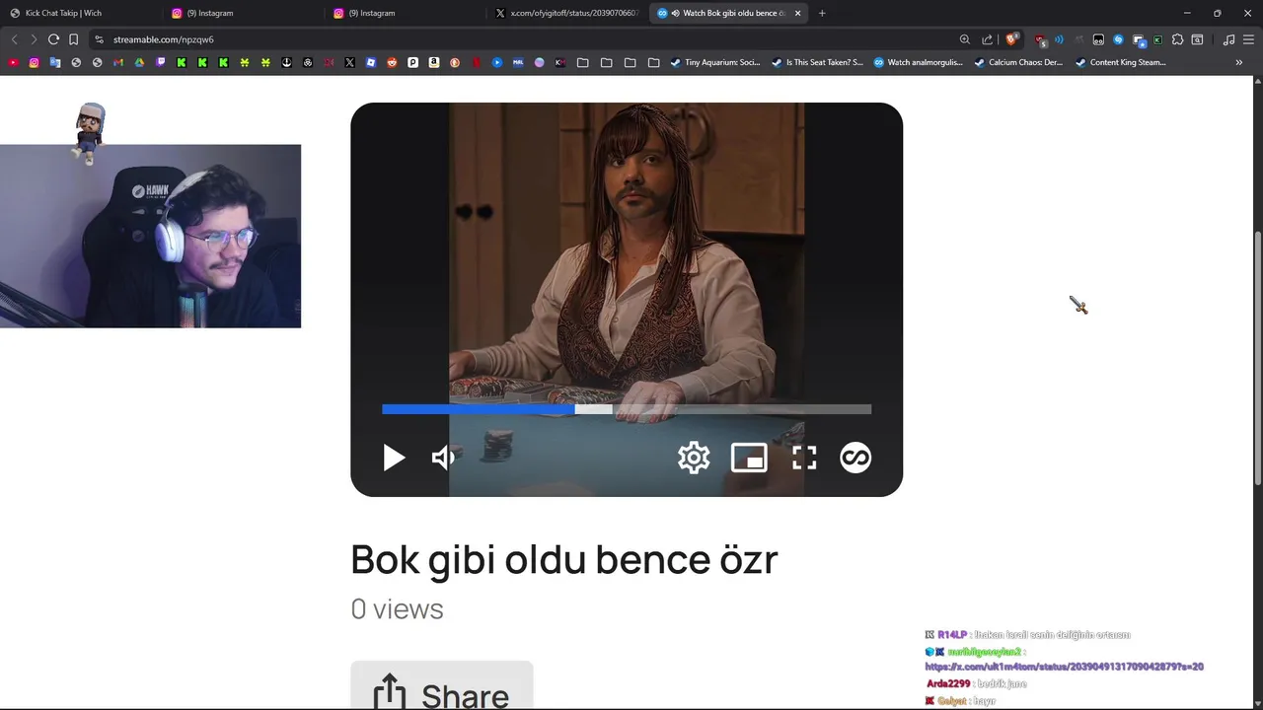
Task: Click the page's vertical scrollbar thumb
Action: (1257, 357)
